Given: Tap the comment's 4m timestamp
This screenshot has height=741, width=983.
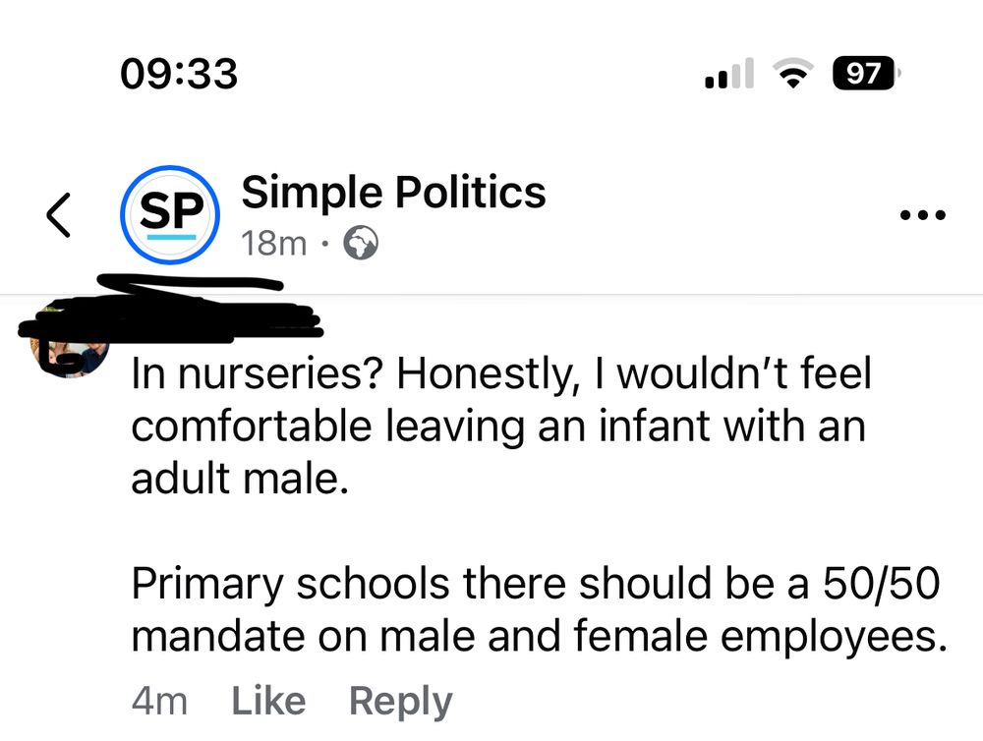Looking at the screenshot, I should point(159,702).
